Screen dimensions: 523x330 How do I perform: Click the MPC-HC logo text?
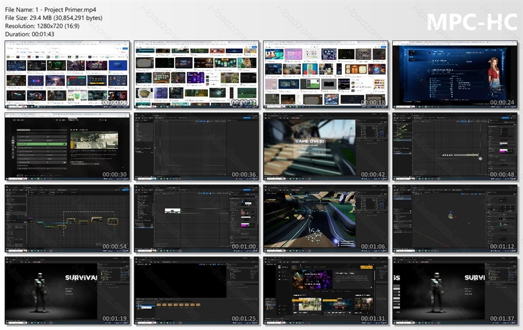point(472,22)
